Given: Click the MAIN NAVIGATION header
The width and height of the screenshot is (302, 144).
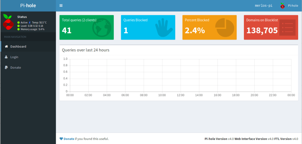Looking at the screenshot, I should [x=15, y=37].
